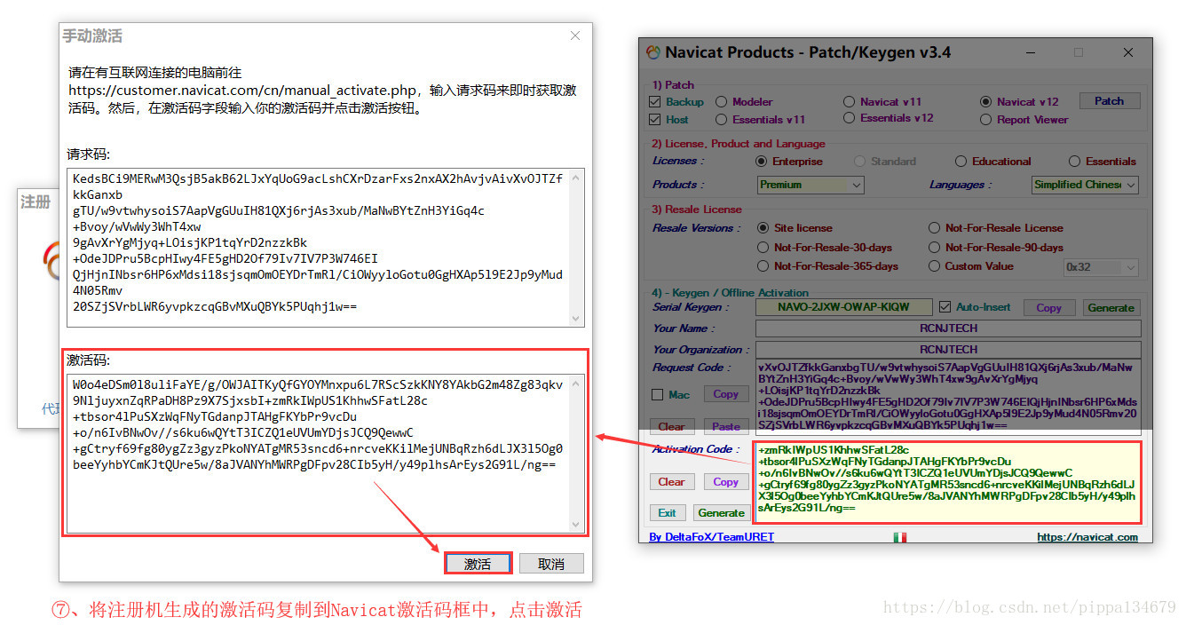This screenshot has width=1186, height=625.
Task: Click Generate next to the serial keygen
Action: coord(1111,308)
